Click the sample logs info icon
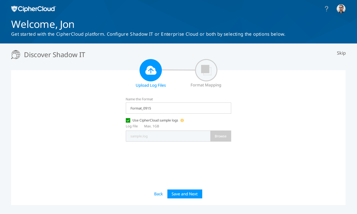Image resolution: width=357 pixels, height=214 pixels. point(182,120)
